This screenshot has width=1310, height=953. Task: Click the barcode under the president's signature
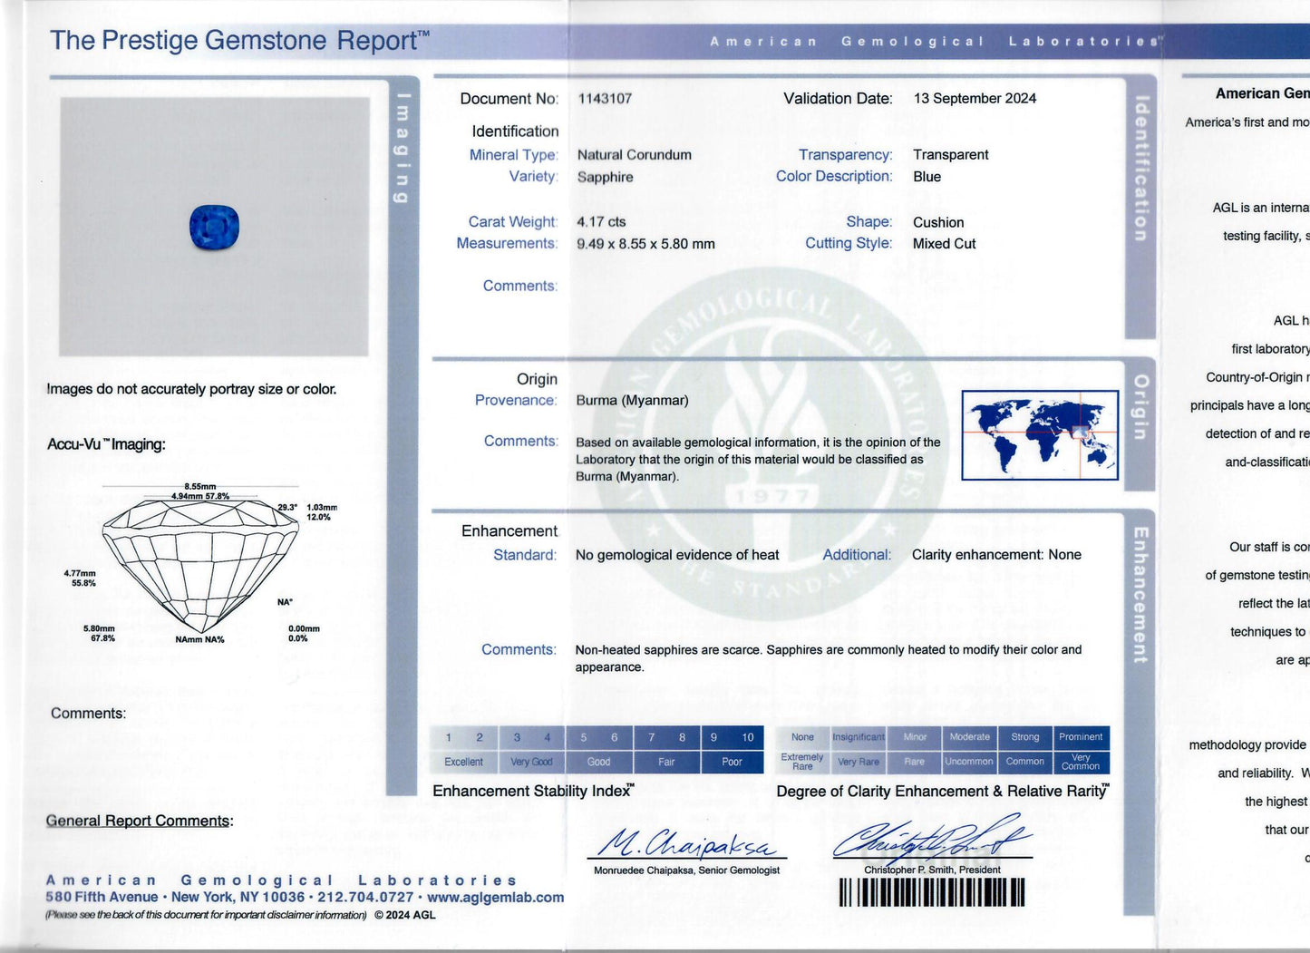(x=931, y=893)
